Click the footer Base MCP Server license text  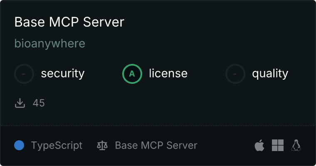(x=156, y=146)
